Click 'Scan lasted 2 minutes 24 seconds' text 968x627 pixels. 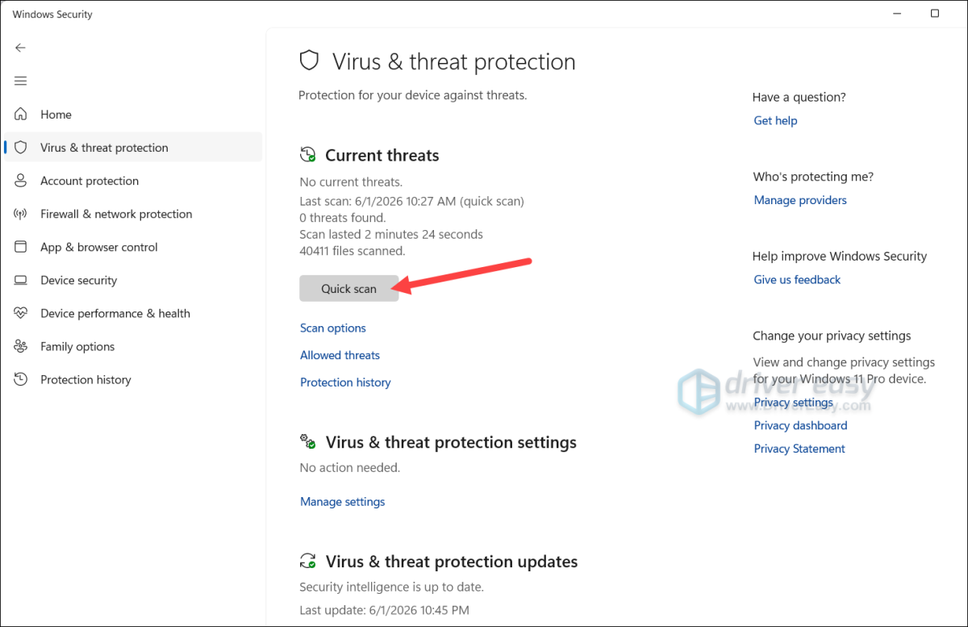point(391,234)
